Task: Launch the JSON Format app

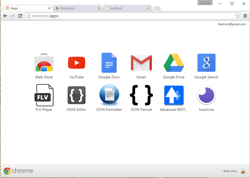Action: tap(141, 95)
